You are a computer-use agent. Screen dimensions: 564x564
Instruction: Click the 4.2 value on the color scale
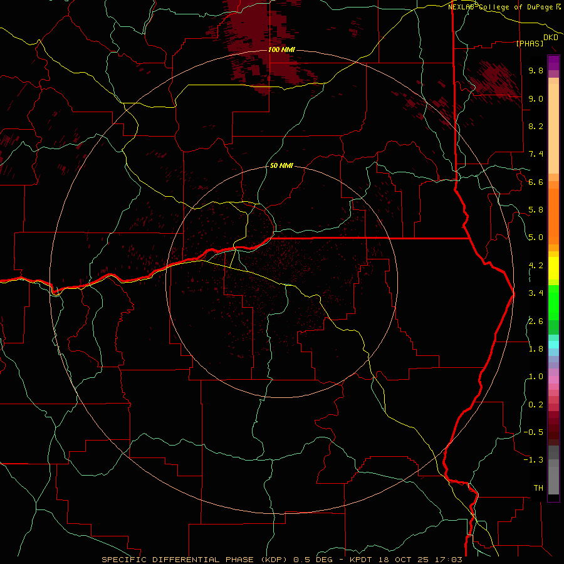coord(536,266)
